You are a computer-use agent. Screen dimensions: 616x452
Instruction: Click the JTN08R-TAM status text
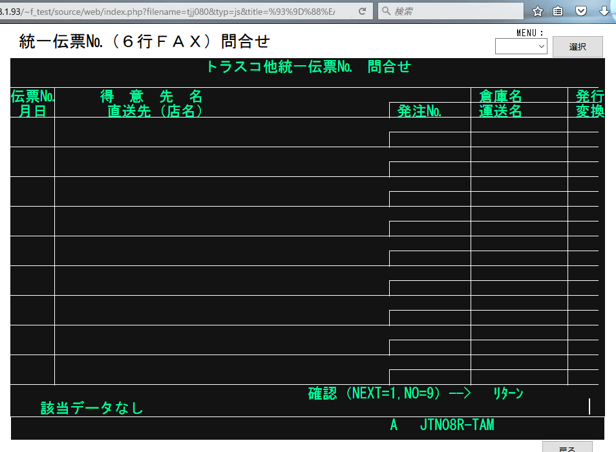coord(456,425)
